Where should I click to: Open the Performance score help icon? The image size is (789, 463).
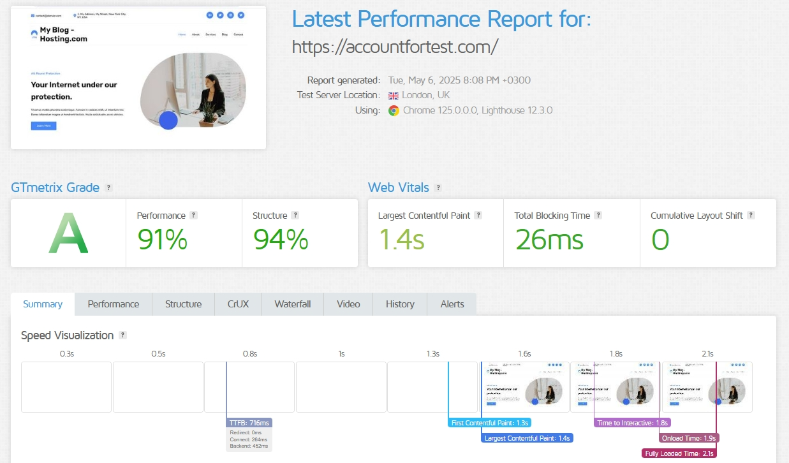point(194,216)
